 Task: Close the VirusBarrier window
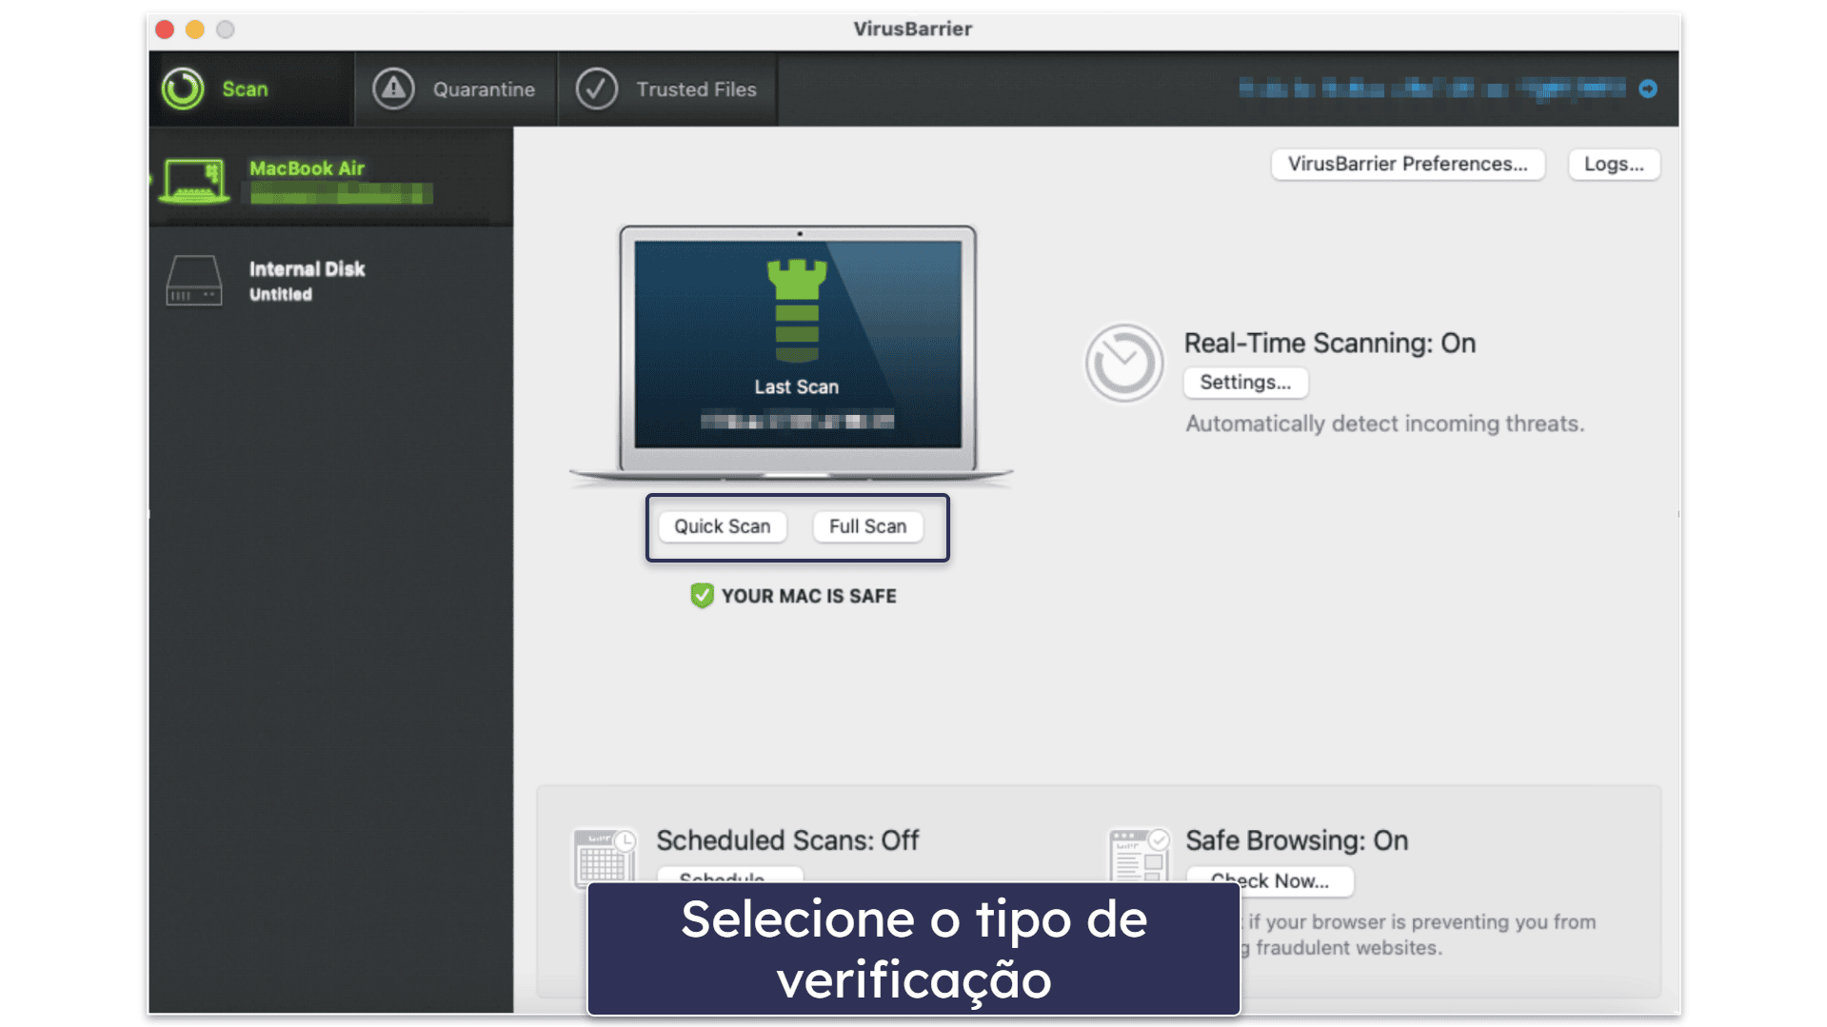pos(165,30)
